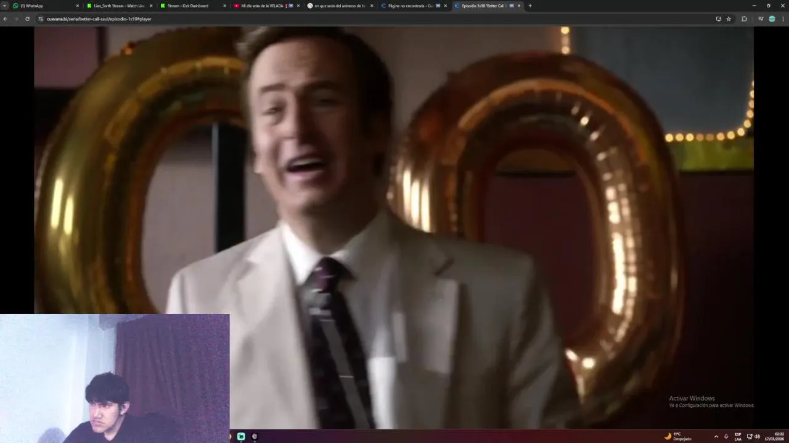Click the install app icon in address bar
789x443 pixels.
pyautogui.click(x=719, y=19)
